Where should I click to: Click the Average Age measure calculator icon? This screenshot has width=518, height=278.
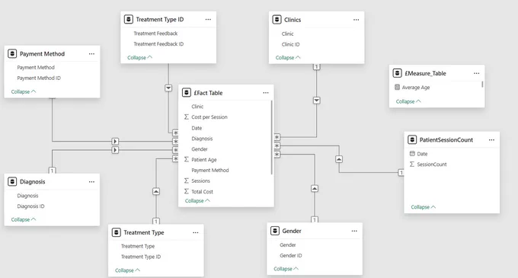click(397, 87)
